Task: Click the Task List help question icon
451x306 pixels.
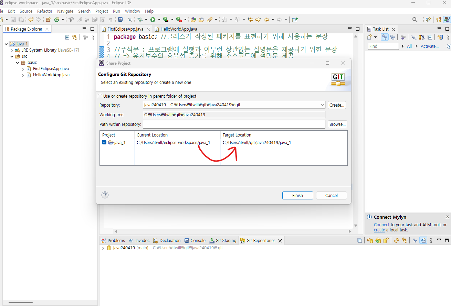Action: pos(449,46)
